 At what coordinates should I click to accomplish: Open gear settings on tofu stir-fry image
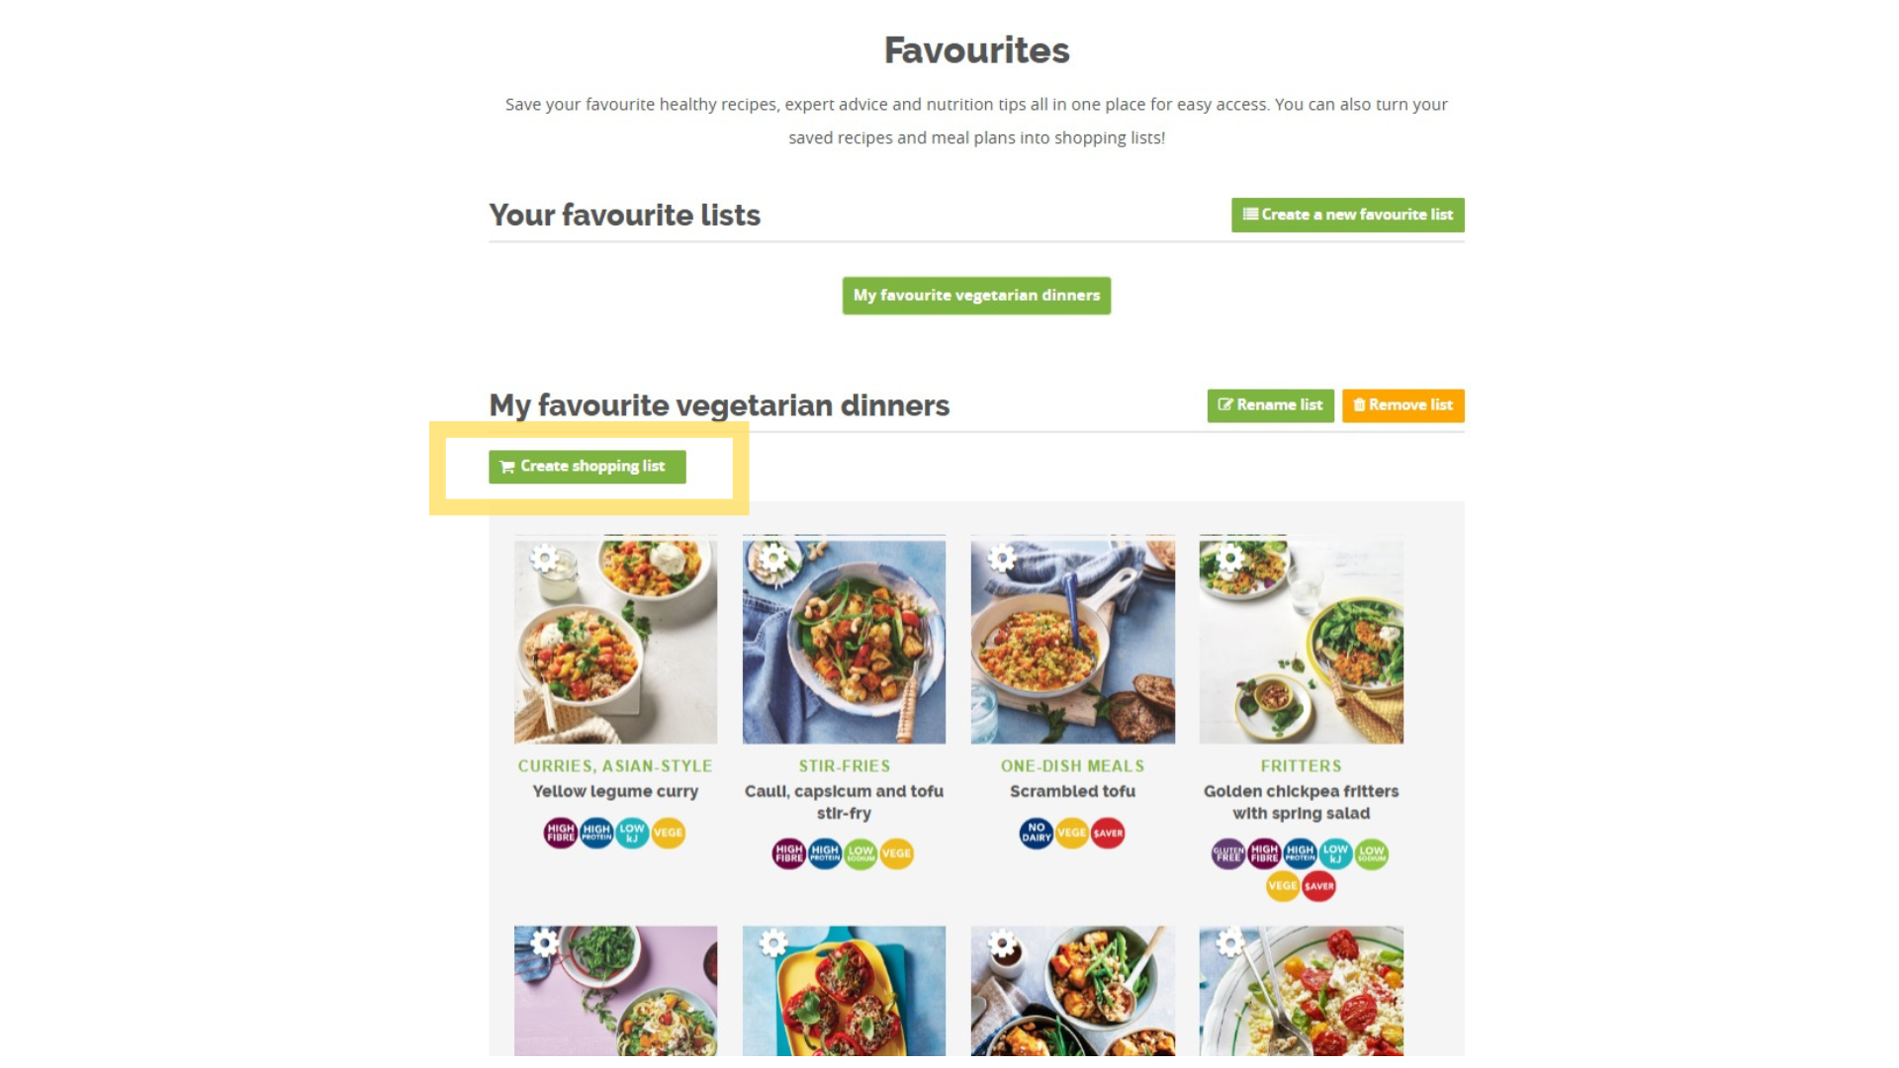coord(773,559)
